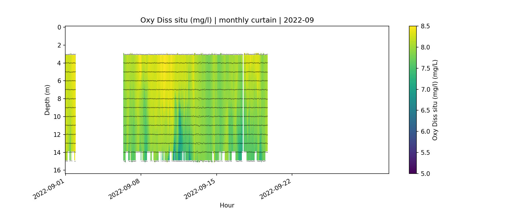Click the depth tick label 0
The height and width of the screenshot is (217, 522).
(x=59, y=27)
